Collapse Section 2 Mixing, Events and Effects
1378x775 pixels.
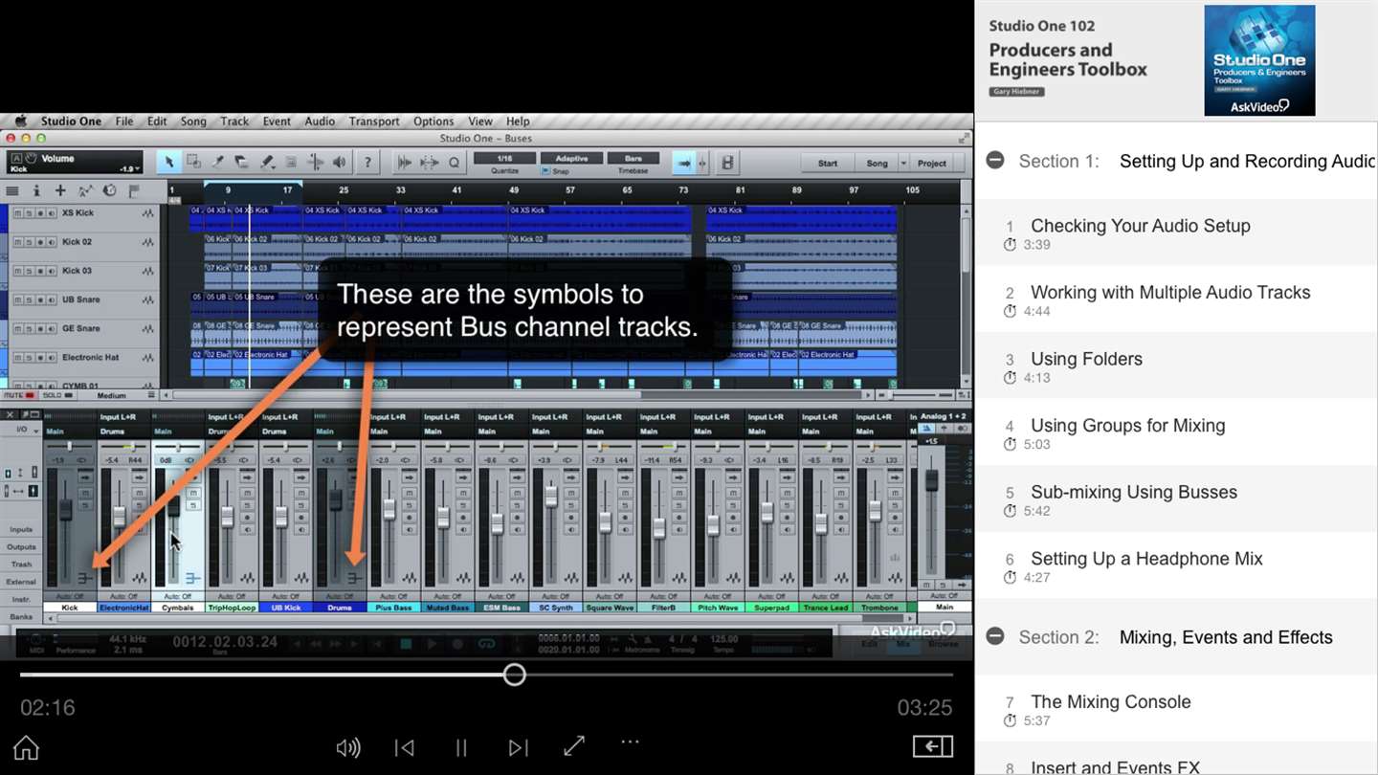[995, 635]
